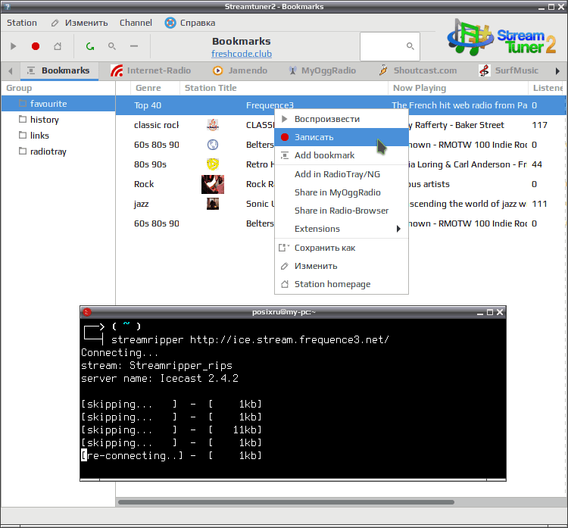Click the history folder icon

click(x=23, y=119)
